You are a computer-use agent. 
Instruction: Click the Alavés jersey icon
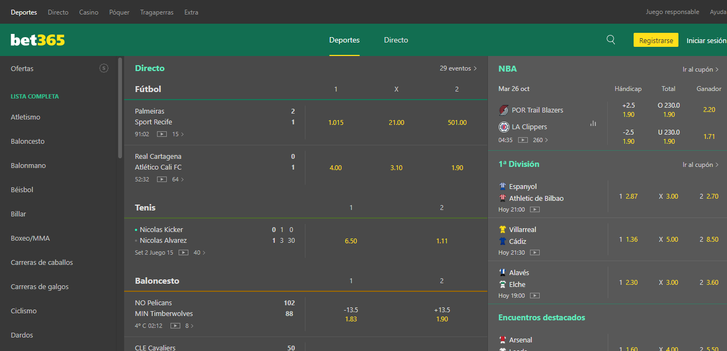503,272
